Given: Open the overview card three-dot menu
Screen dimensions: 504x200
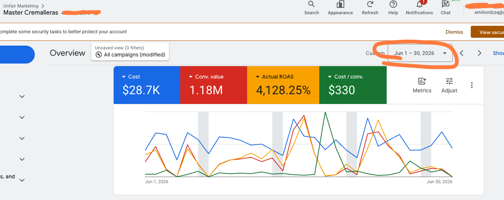Looking at the screenshot, I should pos(472,85).
